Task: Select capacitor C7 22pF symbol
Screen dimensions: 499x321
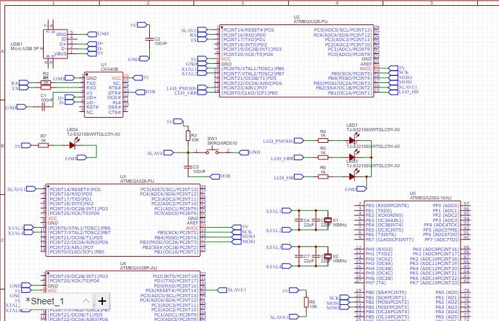Action: (x=299, y=256)
